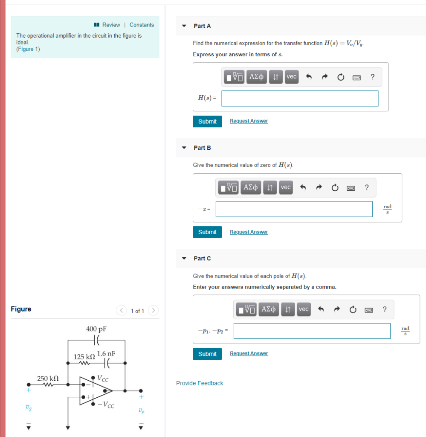Reset the Part B answer with the refresh icon

pos(334,187)
